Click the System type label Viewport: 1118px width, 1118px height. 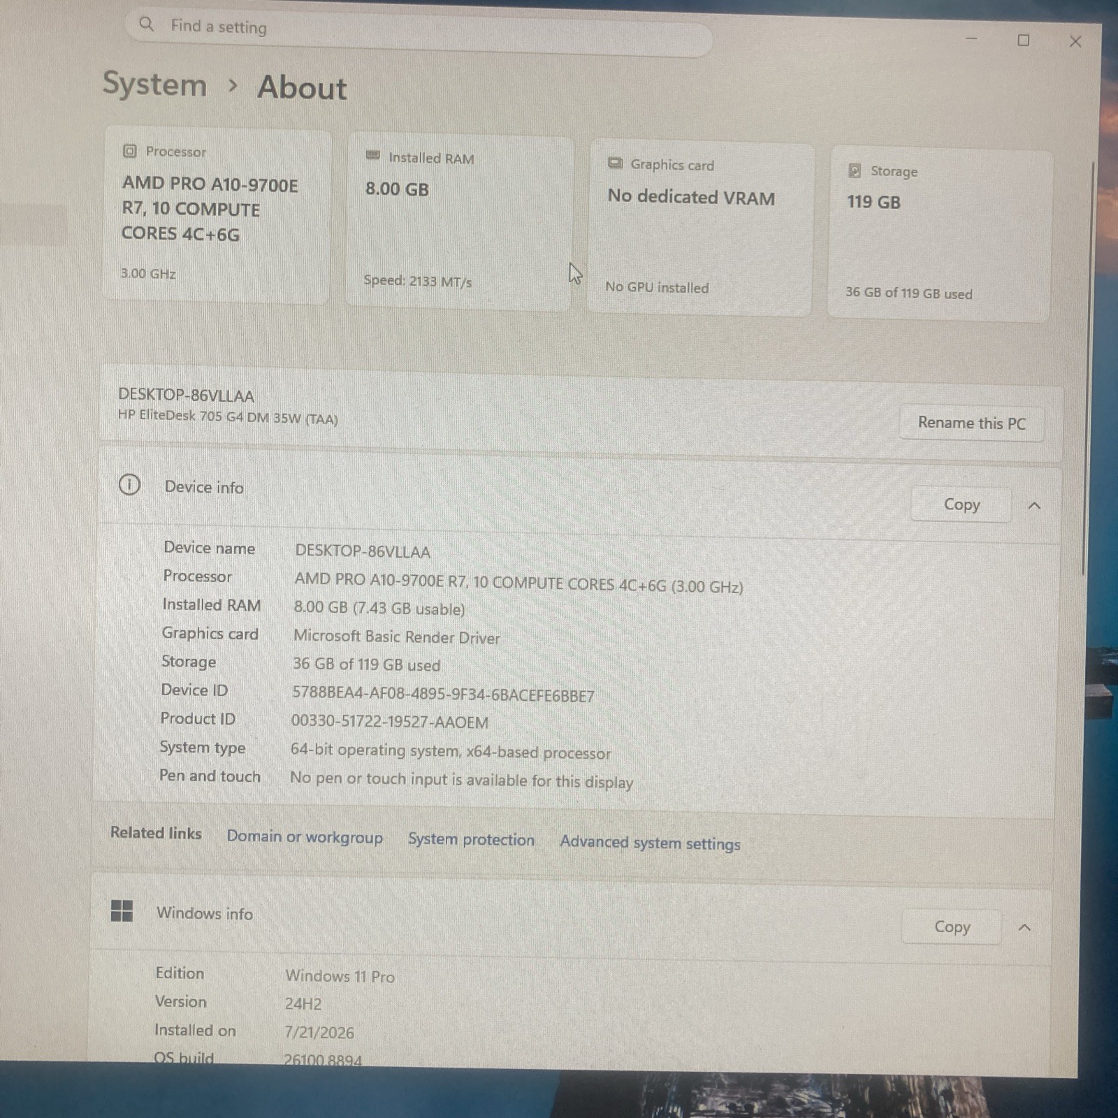point(203,748)
